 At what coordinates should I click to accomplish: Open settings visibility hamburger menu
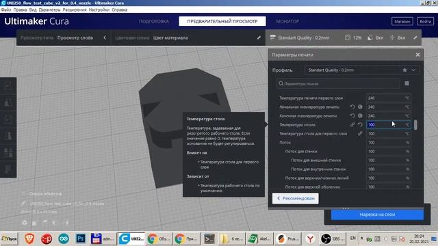pyautogui.click(x=407, y=83)
